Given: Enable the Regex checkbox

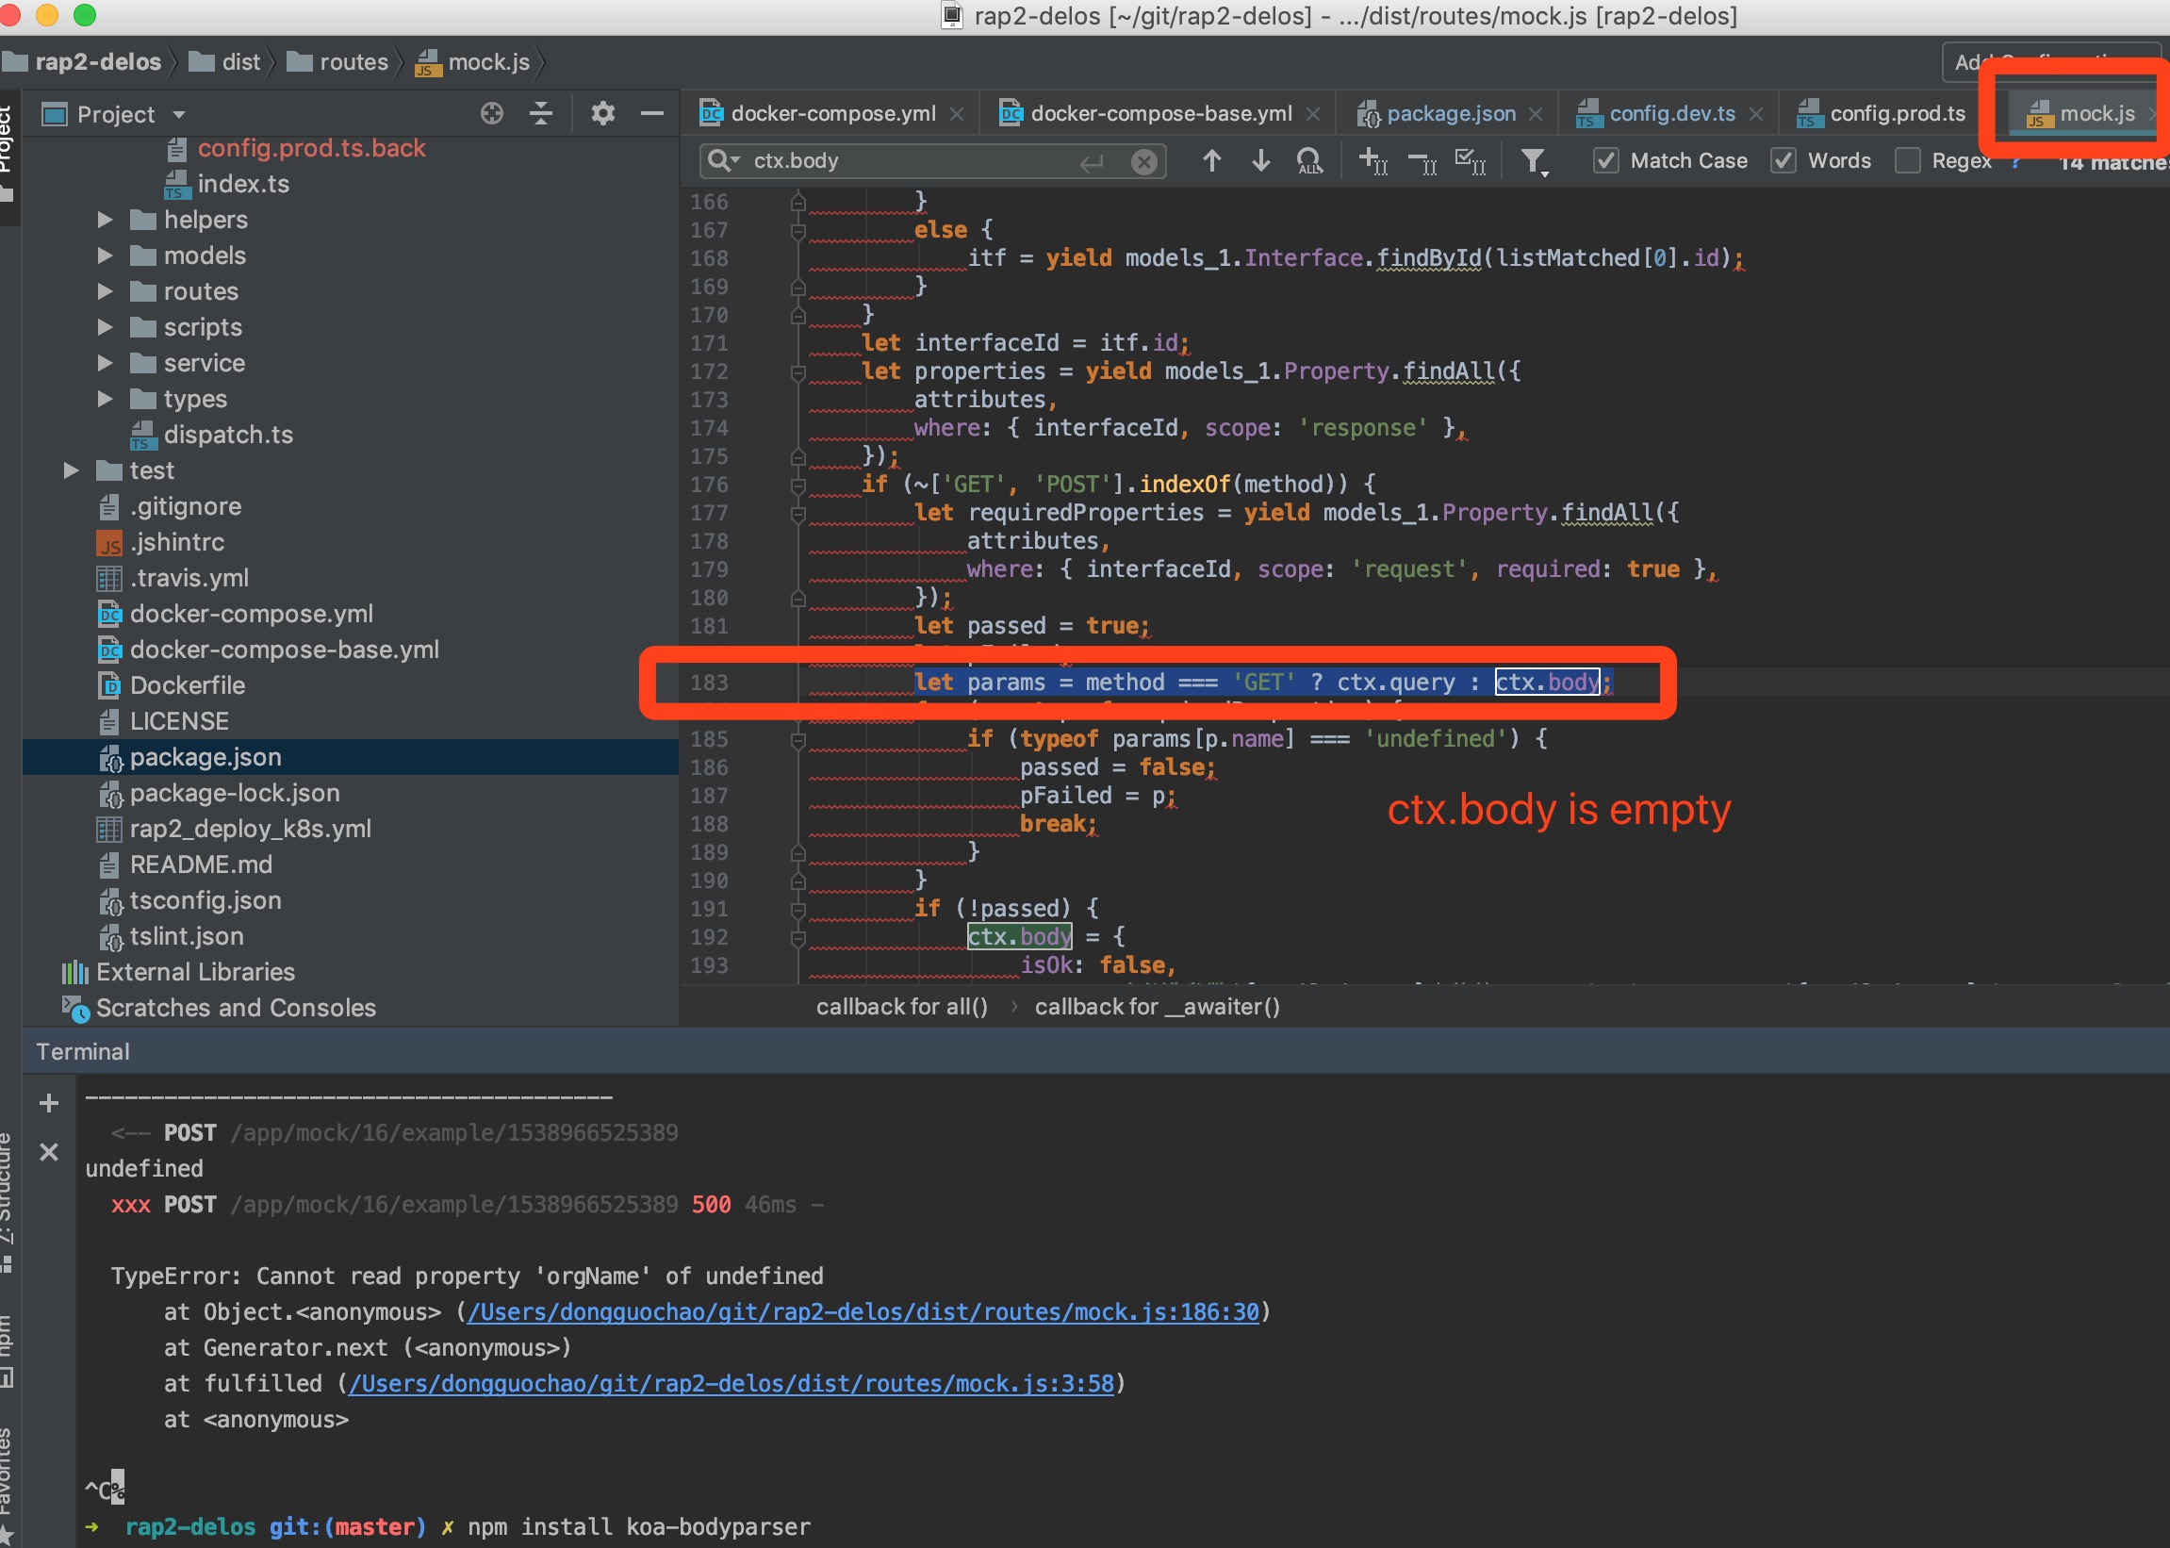Looking at the screenshot, I should coord(1907,161).
